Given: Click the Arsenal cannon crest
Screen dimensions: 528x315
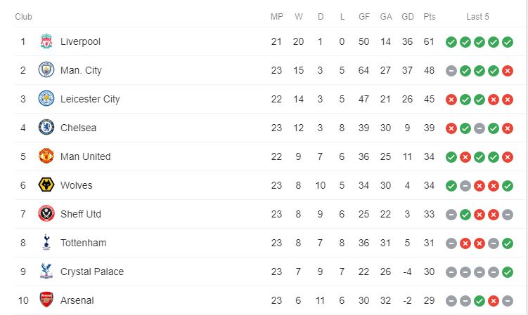Looking at the screenshot, I should 46,300.
